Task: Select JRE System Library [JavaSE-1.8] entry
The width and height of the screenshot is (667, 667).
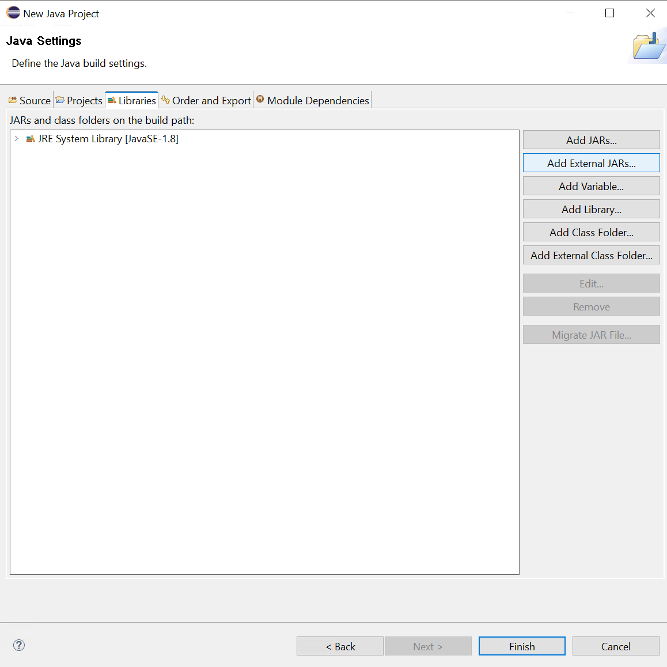Action: pos(108,139)
